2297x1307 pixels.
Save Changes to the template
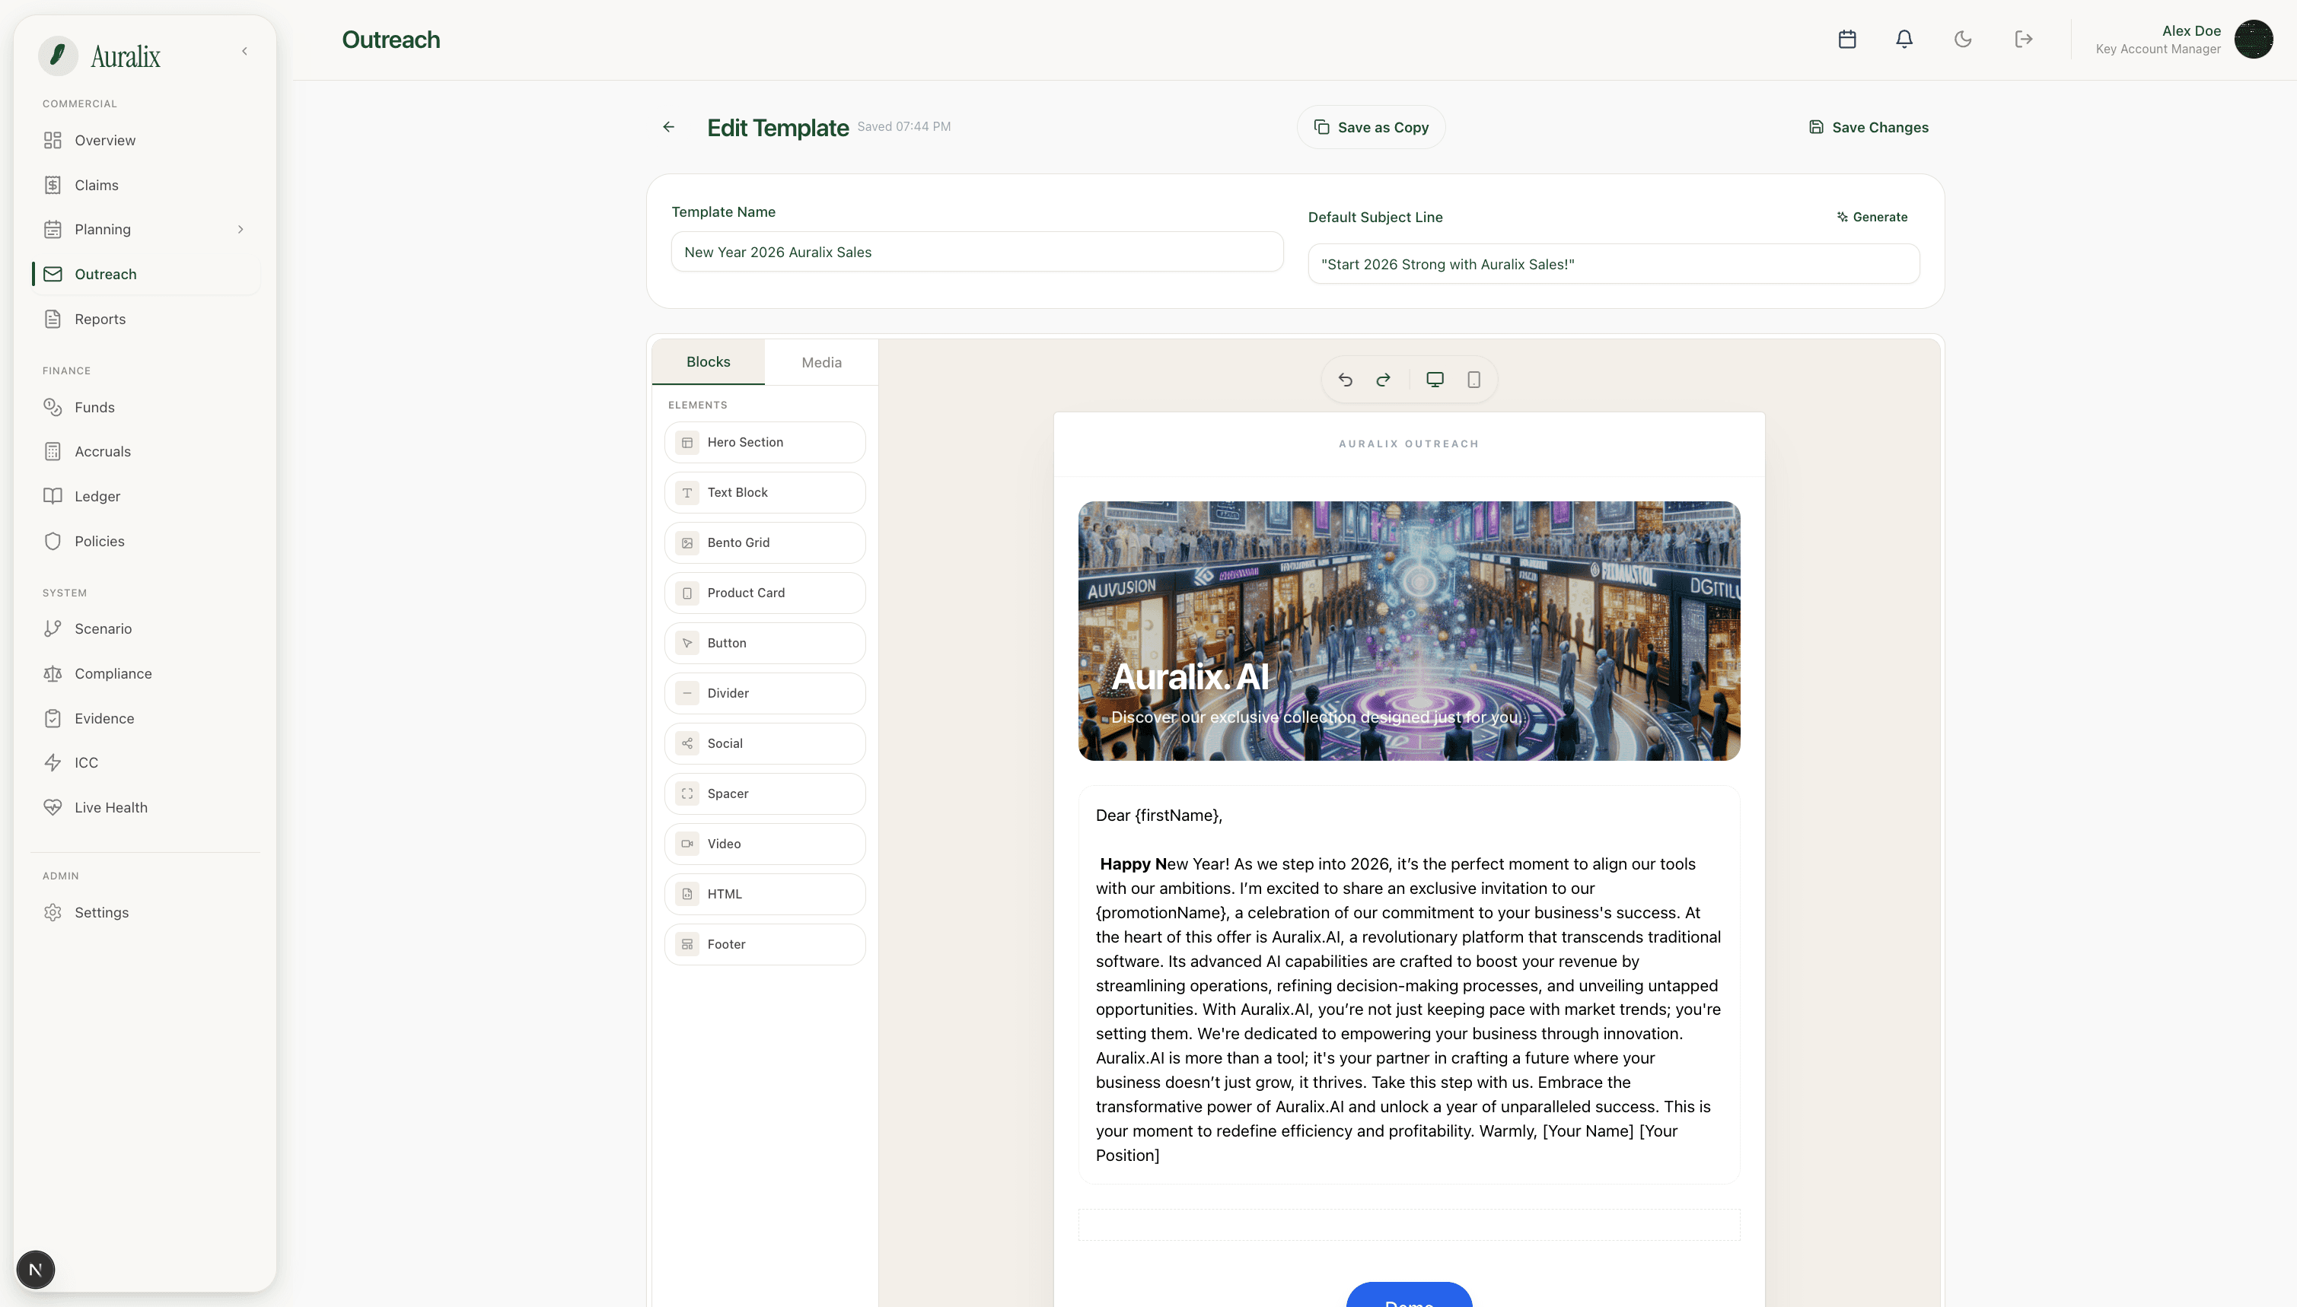click(x=1868, y=126)
